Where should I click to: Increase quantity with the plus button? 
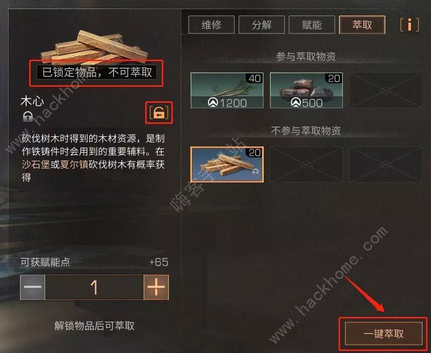pyautogui.click(x=156, y=287)
